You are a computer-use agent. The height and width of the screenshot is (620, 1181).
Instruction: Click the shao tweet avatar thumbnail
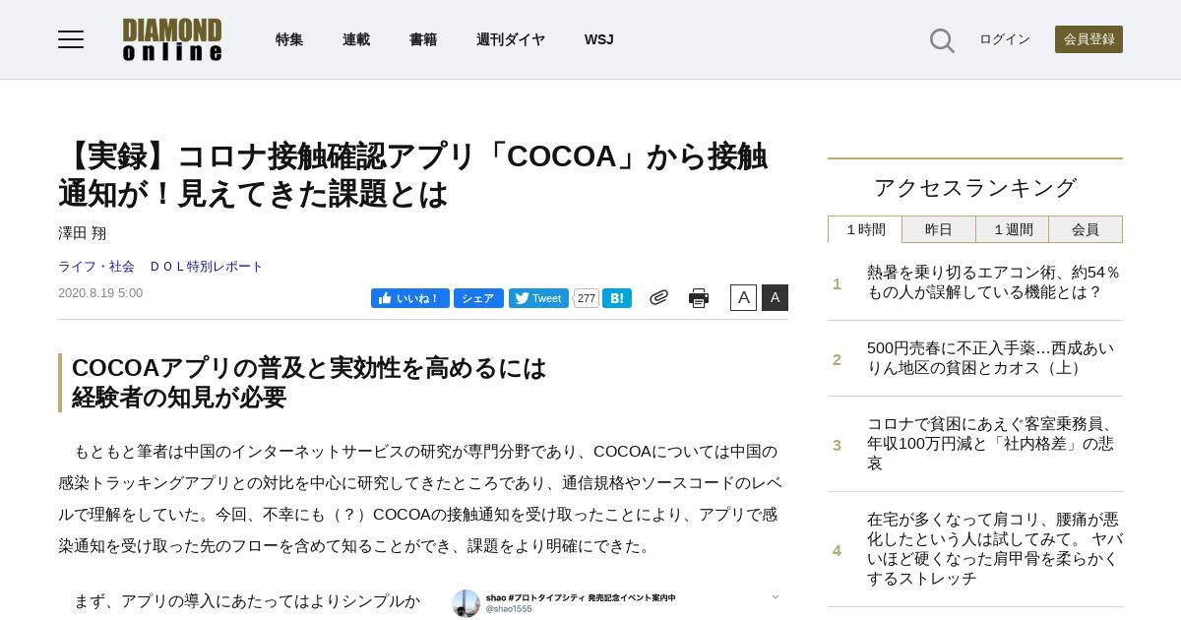pos(466,602)
